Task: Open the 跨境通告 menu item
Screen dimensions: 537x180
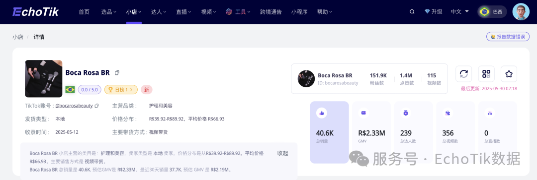Action: tap(271, 12)
